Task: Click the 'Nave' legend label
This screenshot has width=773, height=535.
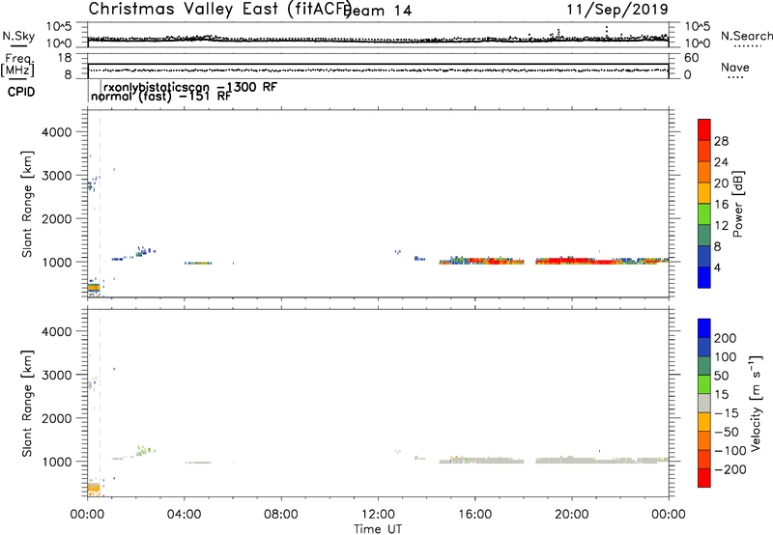Action: tap(735, 67)
